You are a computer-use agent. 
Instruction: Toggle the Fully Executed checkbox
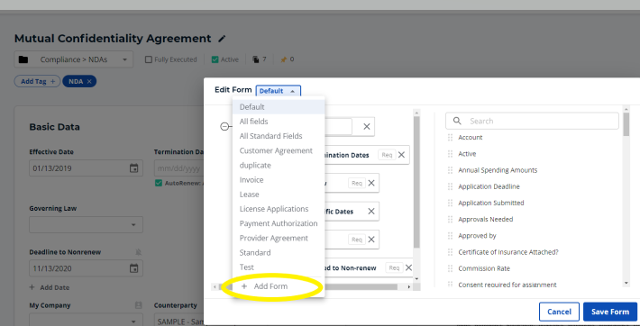(x=149, y=59)
